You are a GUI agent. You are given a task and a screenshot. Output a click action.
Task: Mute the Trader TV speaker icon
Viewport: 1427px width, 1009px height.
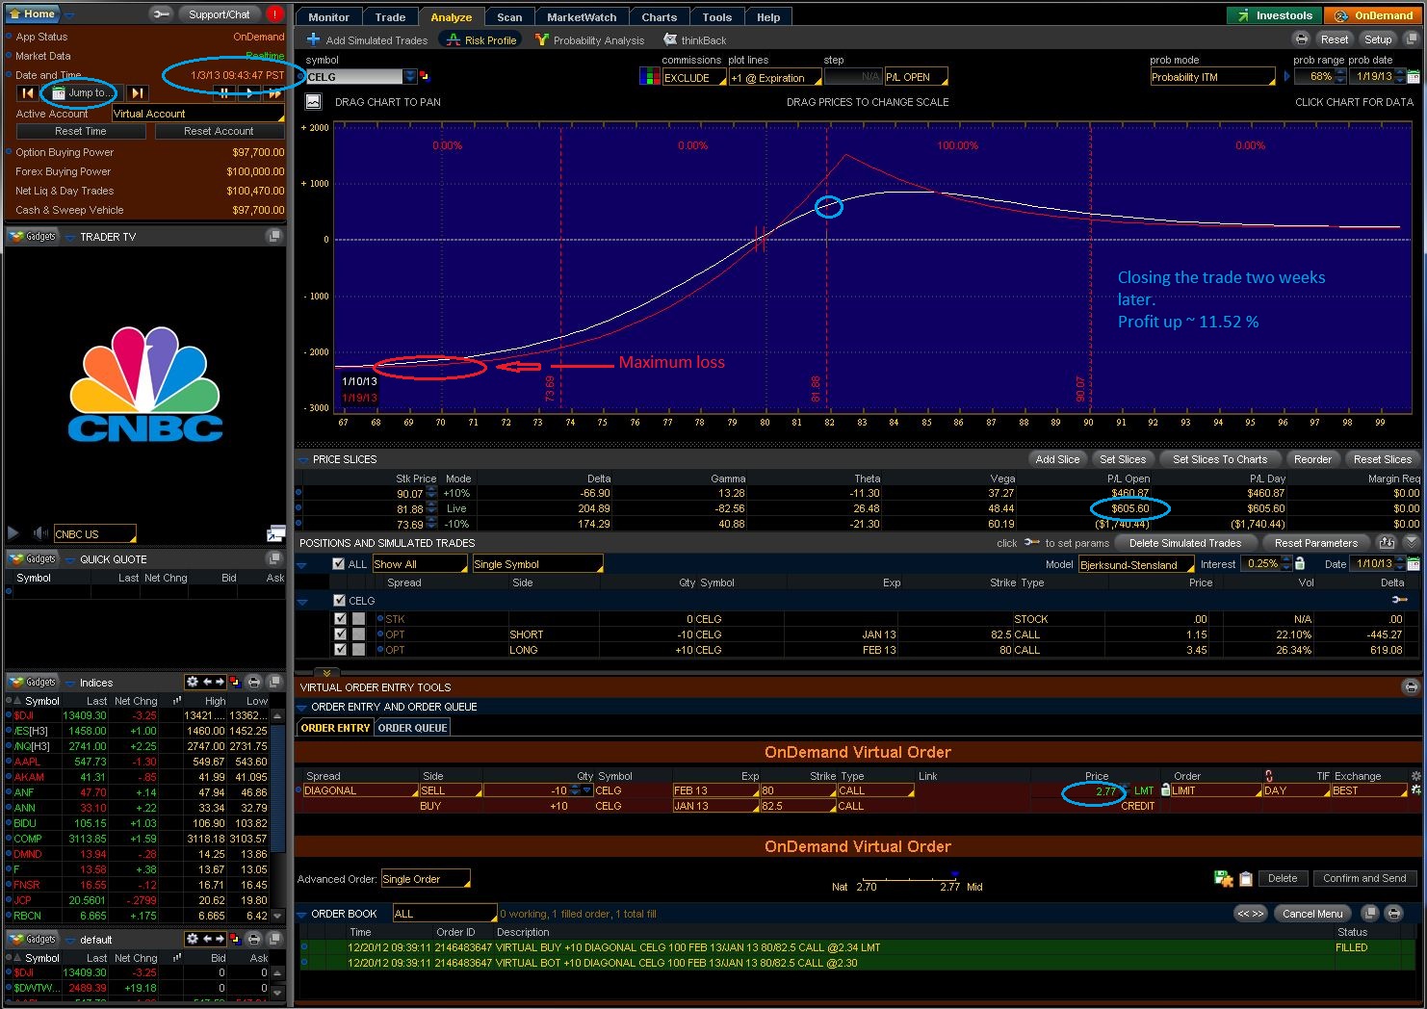(x=40, y=532)
